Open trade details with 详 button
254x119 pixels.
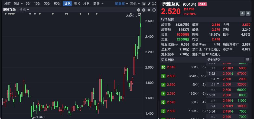pyautogui.click(x=248, y=60)
